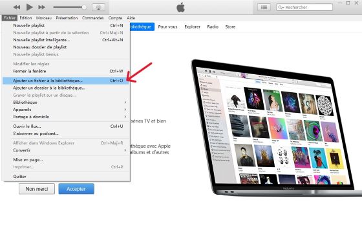Maximize the iTunes window
Viewport: 362px width, 238px height.
(348, 3)
